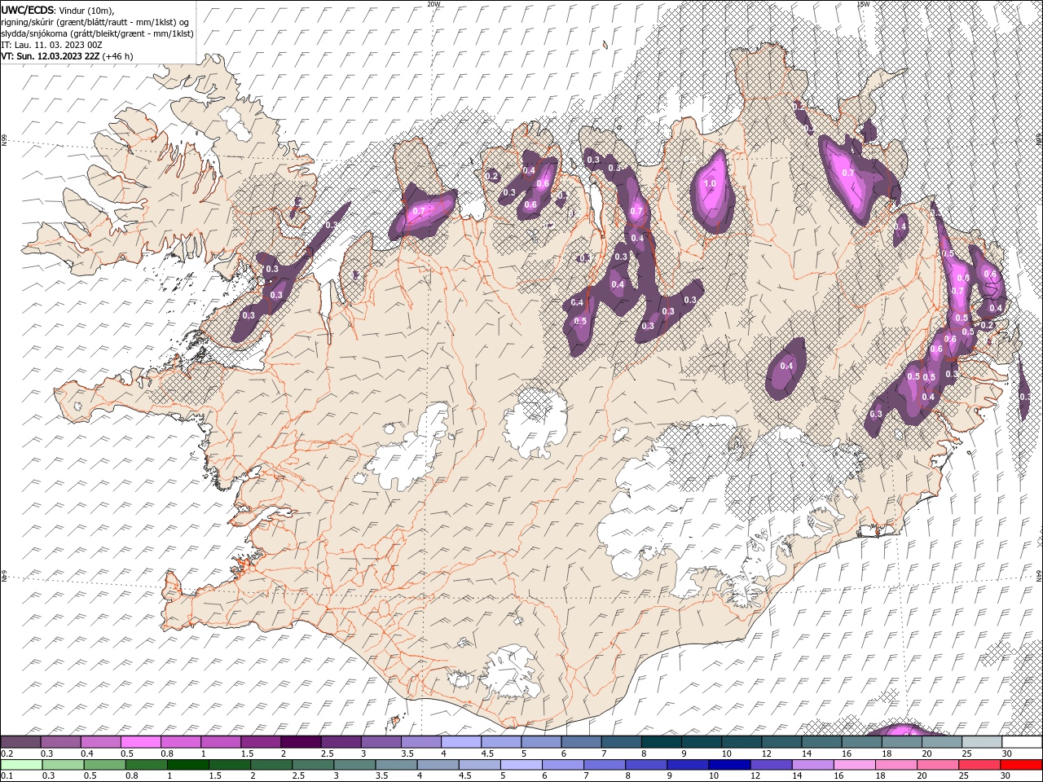Pick the lower legend swatch labeled 0.3
This screenshot has height=782, width=1043.
[63, 764]
